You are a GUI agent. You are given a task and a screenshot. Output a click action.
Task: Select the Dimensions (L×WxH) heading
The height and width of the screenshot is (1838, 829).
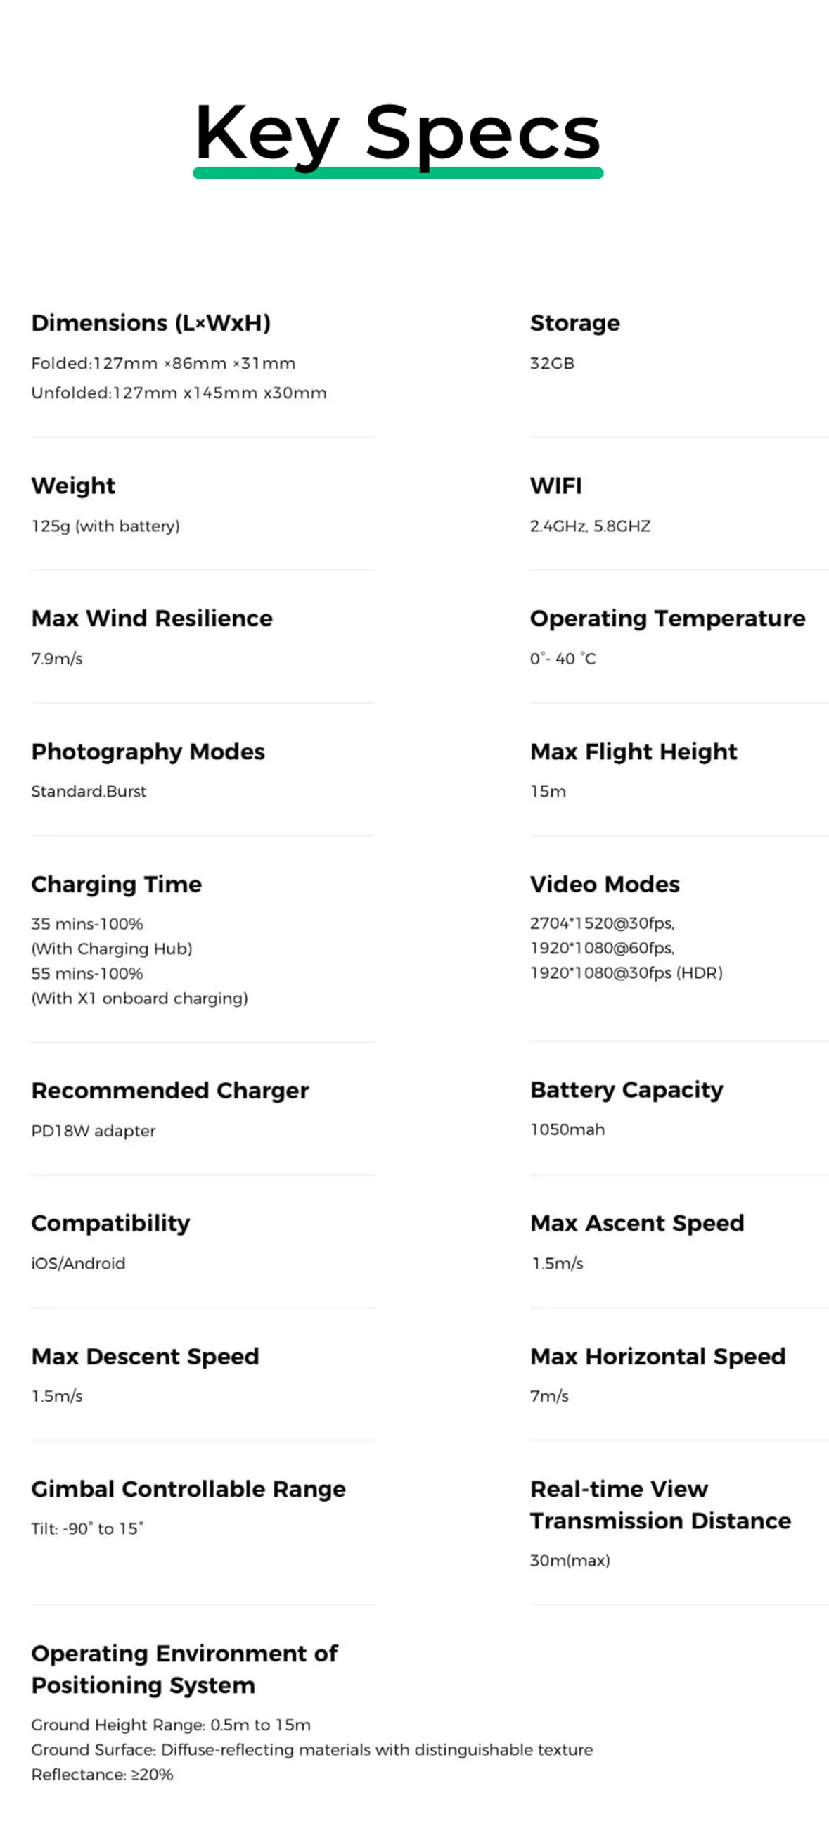point(151,323)
